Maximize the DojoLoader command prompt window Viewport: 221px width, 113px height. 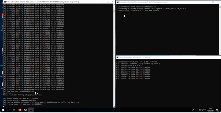[x=107, y=2]
